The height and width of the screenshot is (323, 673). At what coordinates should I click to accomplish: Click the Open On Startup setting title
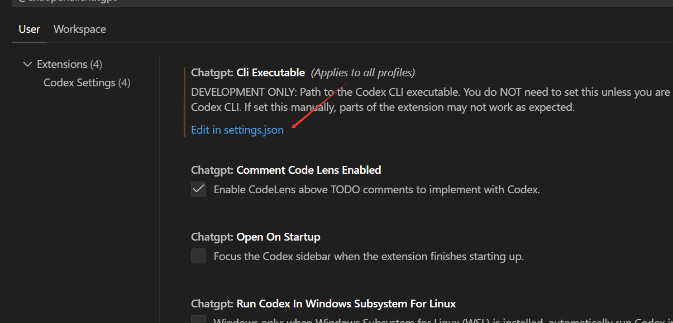[278, 237]
